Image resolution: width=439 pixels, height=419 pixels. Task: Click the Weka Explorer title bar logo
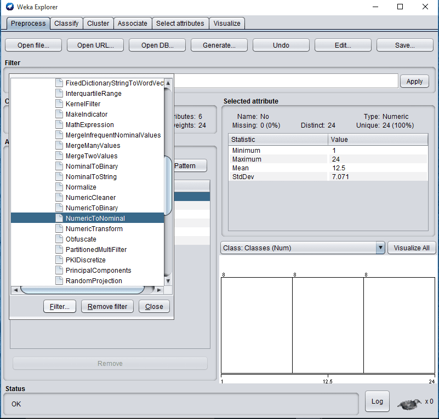10,7
